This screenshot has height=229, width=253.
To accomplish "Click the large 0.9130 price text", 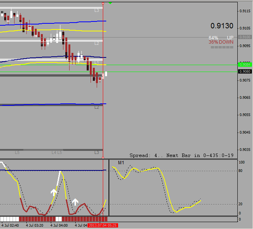I will pyautogui.click(x=222, y=26).
